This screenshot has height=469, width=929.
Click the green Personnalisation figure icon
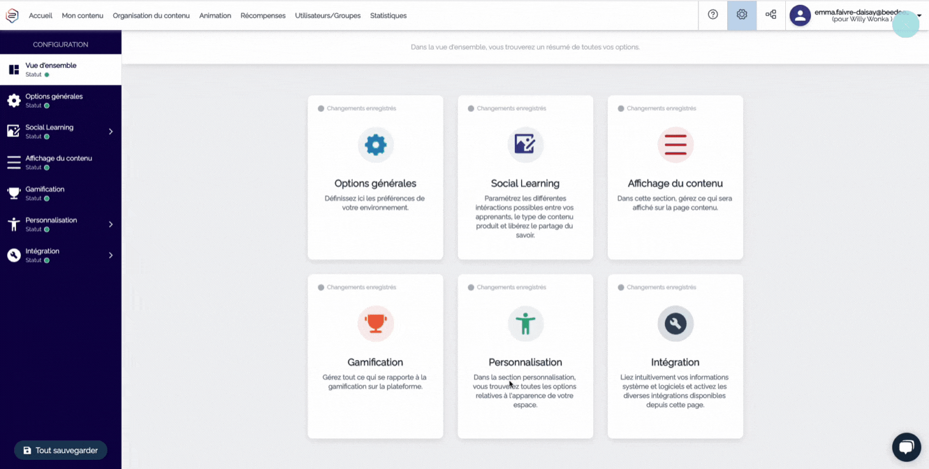525,323
